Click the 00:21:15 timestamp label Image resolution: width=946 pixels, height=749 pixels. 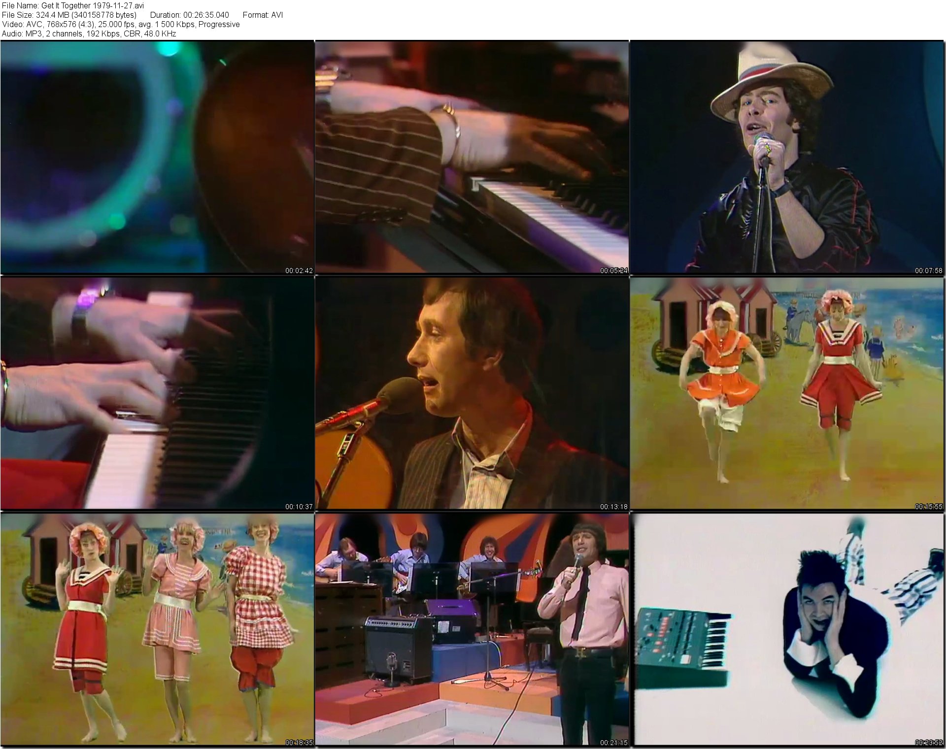613,743
